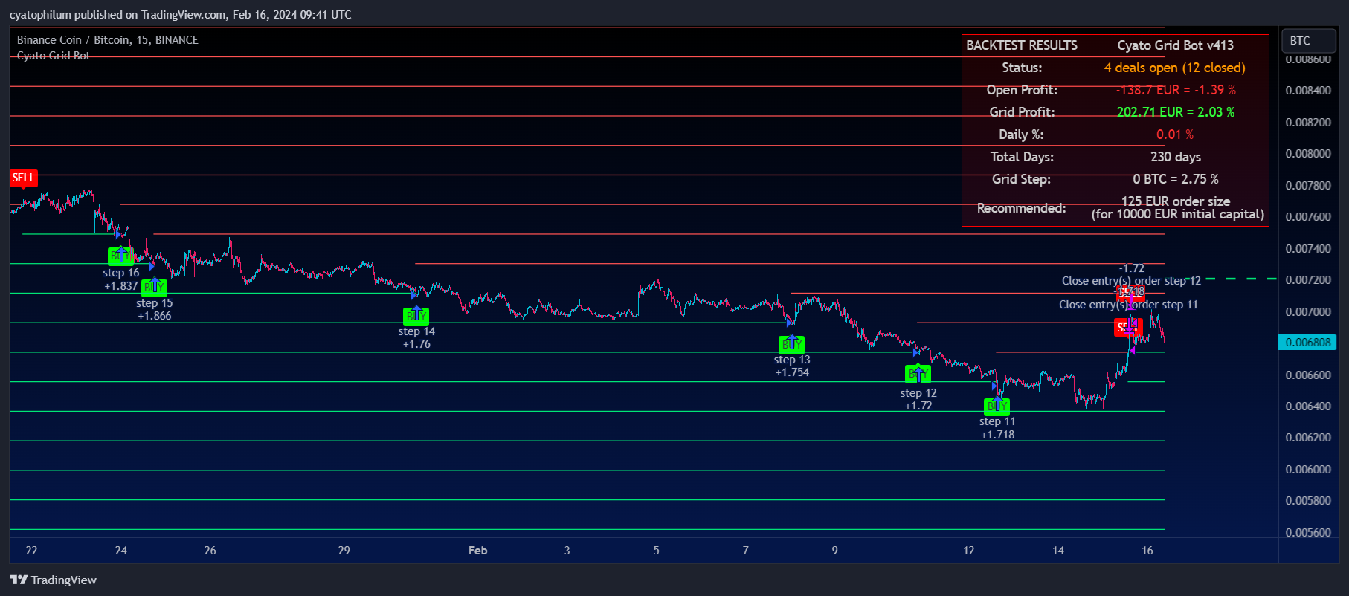Click the red SELL tag at chart's left edge
1349x596 pixels.
pos(23,178)
